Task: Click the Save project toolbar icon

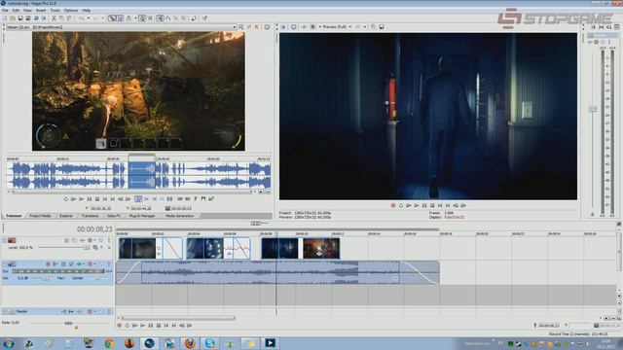Action: click(20, 18)
